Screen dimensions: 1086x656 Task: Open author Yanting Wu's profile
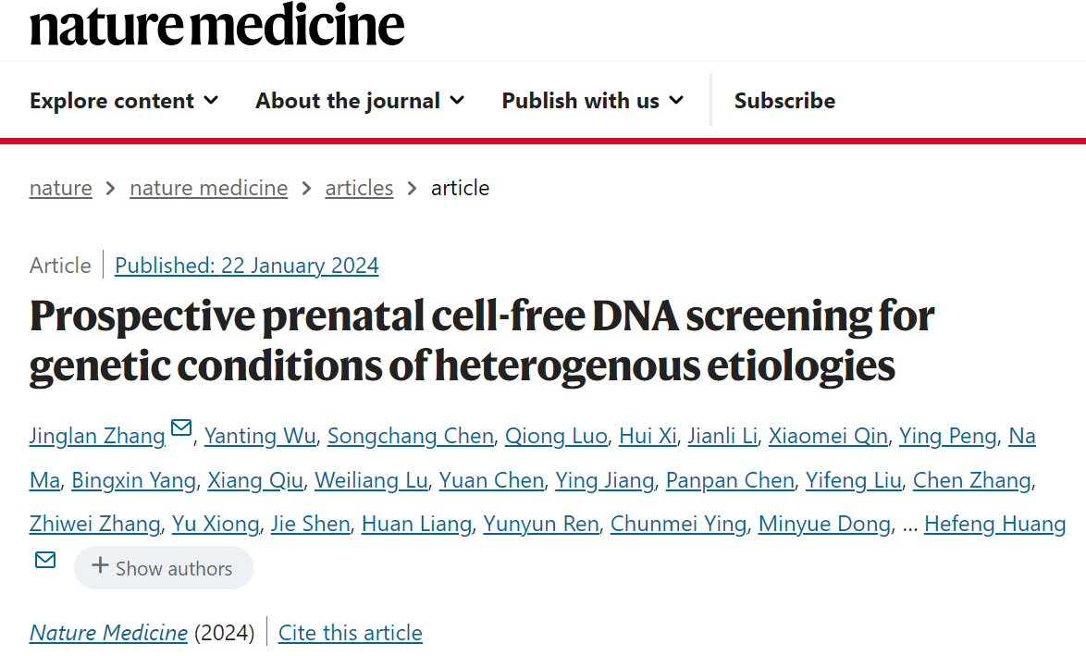260,436
